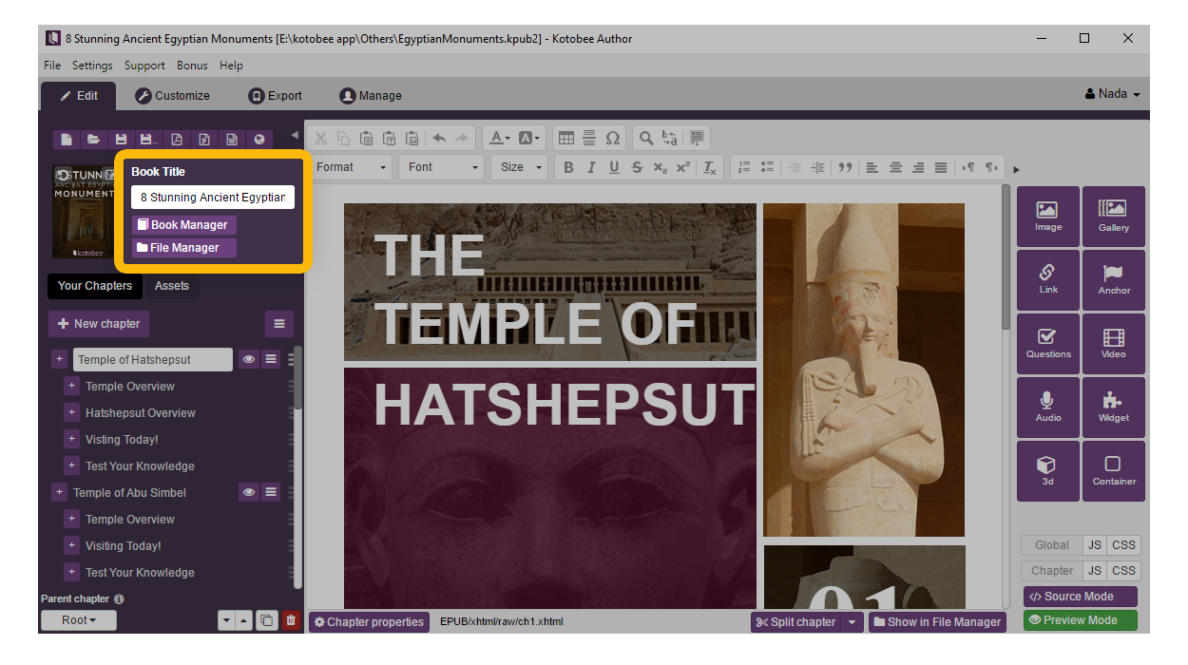Insert an Image from the side panel
The height and width of the screenshot is (665, 1188).
pyautogui.click(x=1048, y=217)
